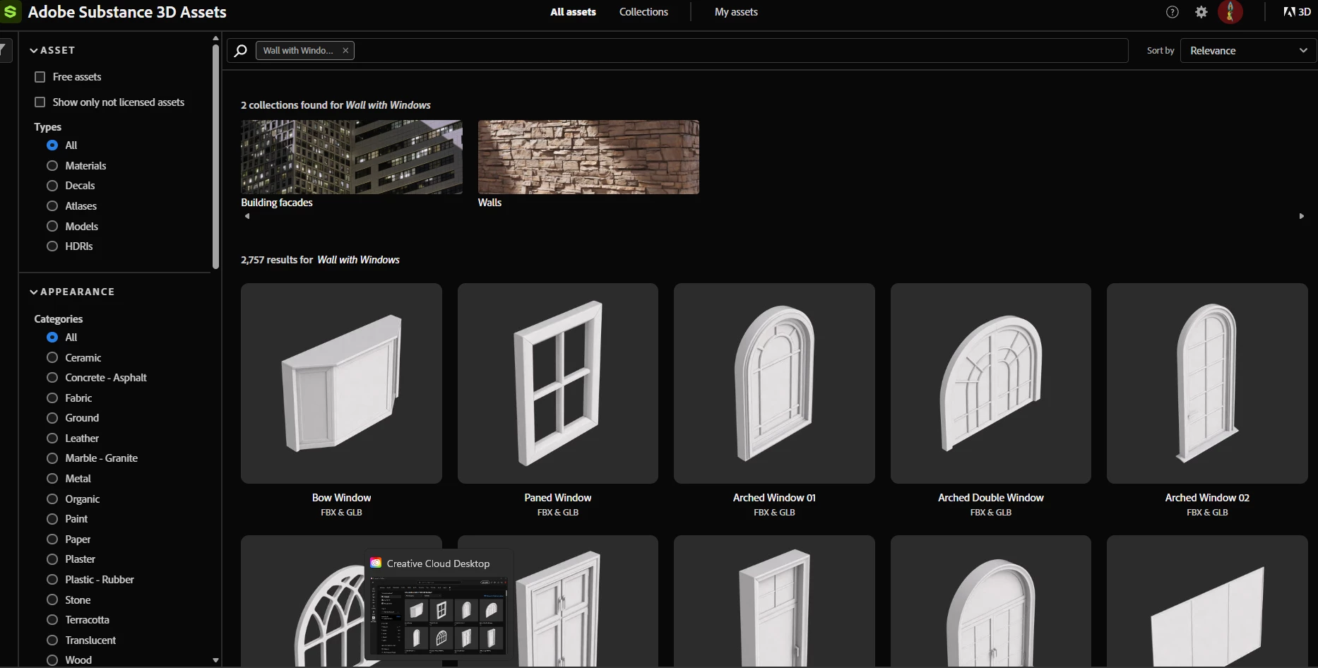
Task: Click the Adobe 3D logo icon
Action: [1297, 12]
